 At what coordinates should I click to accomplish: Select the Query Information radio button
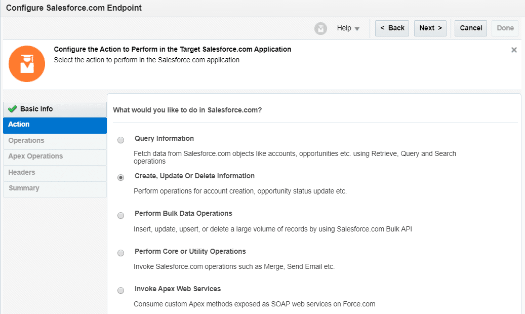[x=120, y=140]
